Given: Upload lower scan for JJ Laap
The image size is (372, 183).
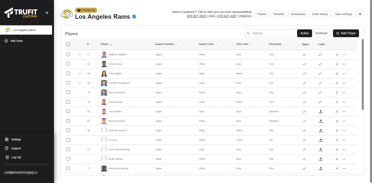Looking at the screenshot, I should [x=321, y=140].
